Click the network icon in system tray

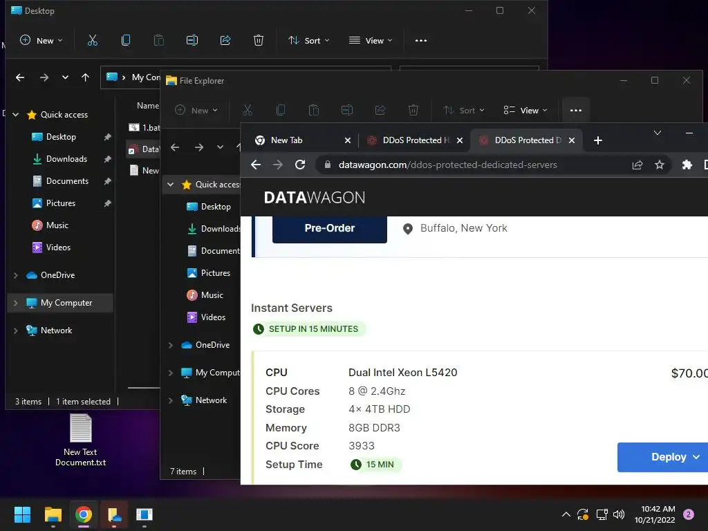[x=602, y=514]
